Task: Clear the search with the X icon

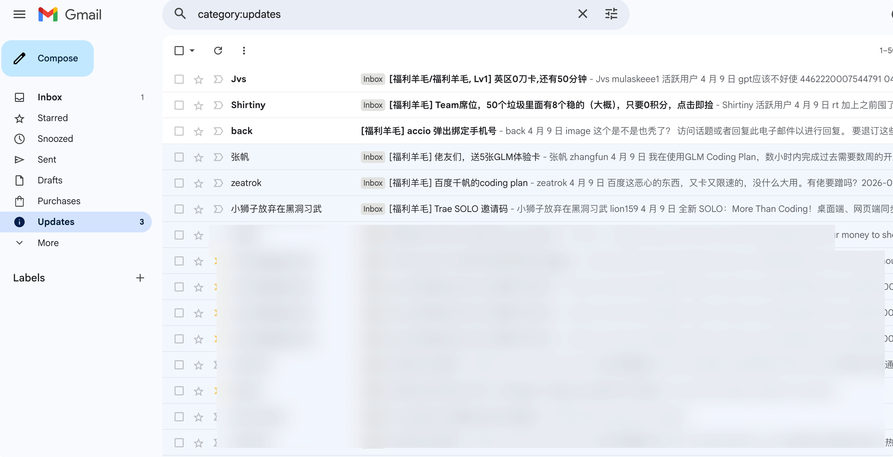Action: 583,14
